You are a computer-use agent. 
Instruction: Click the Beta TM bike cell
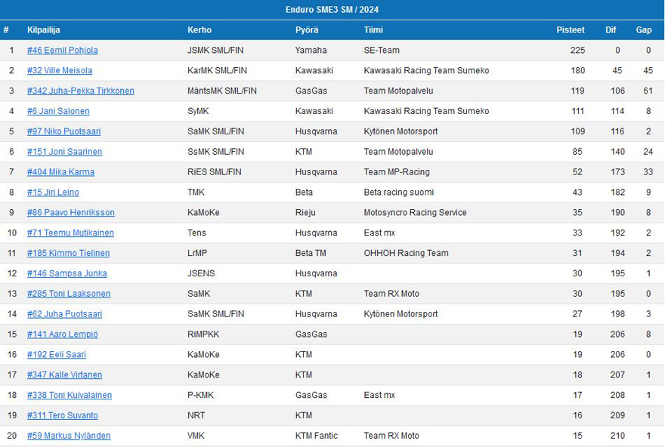click(311, 253)
